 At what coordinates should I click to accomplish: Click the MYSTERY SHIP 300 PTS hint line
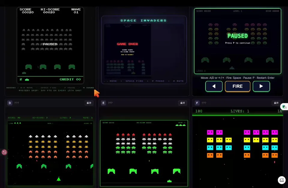pyautogui.click(x=50, y=91)
